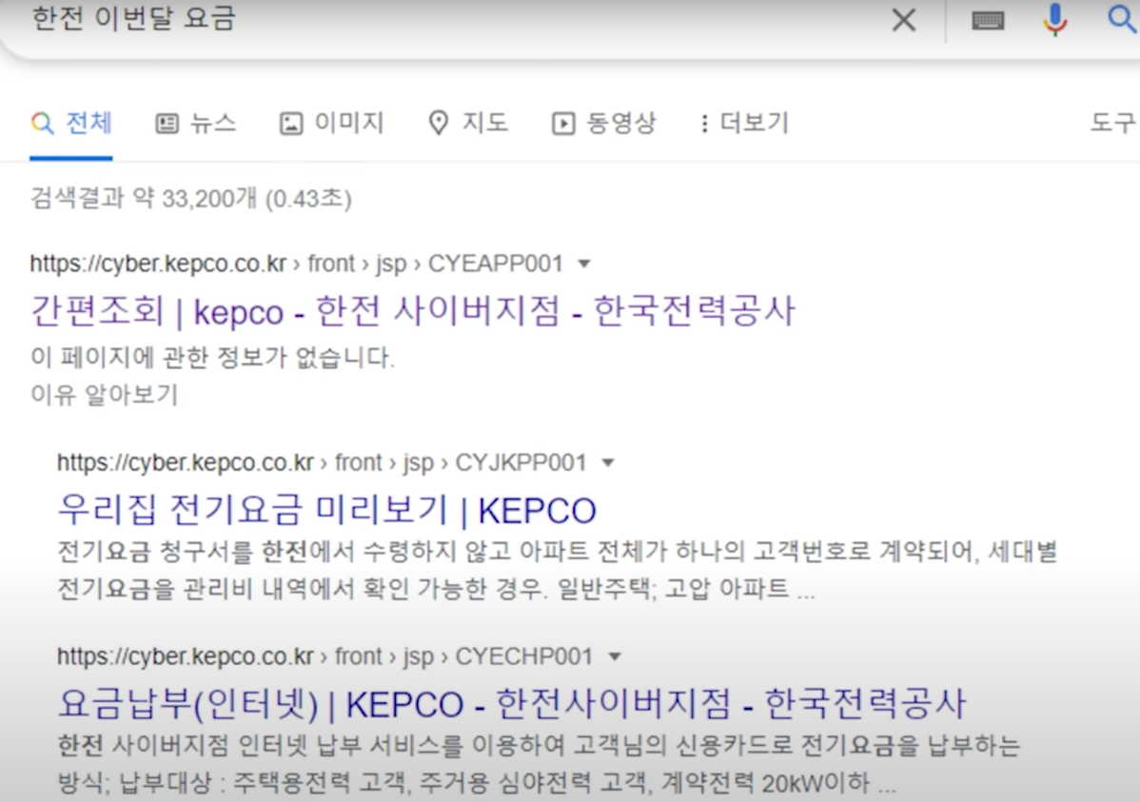Expand the CYECHP001 result options arrow
The width and height of the screenshot is (1140, 802).
tap(615, 656)
